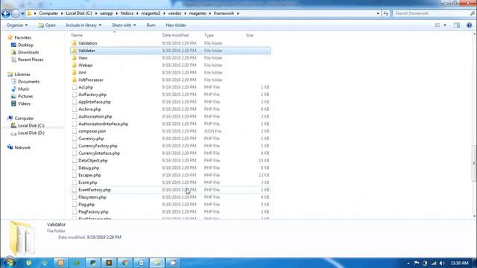Open the view options dropdown arrow

tap(445, 25)
